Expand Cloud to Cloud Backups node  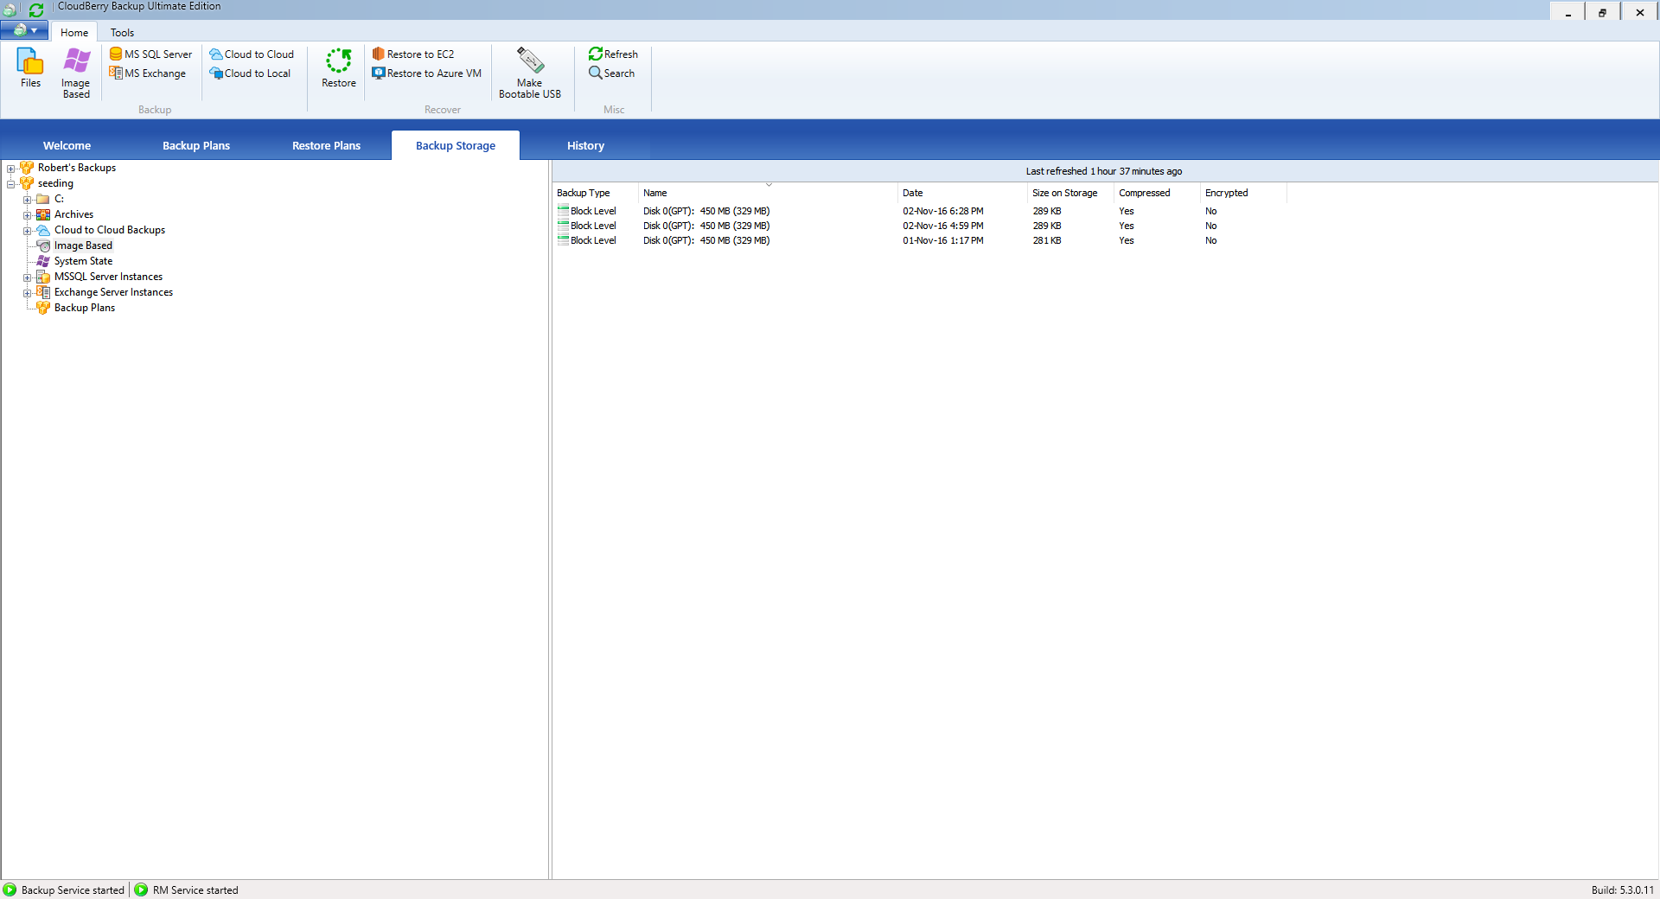(x=27, y=231)
